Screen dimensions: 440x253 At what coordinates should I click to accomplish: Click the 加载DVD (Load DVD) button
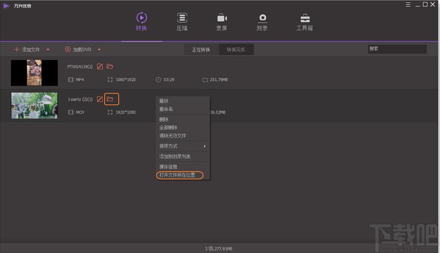78,50
